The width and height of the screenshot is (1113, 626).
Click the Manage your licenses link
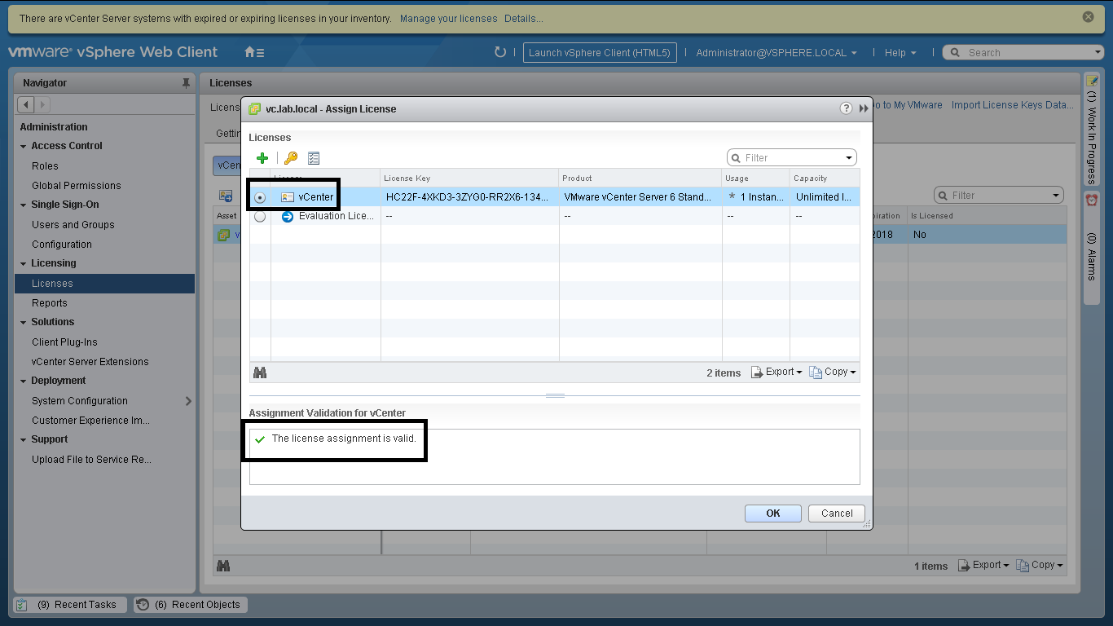(448, 18)
